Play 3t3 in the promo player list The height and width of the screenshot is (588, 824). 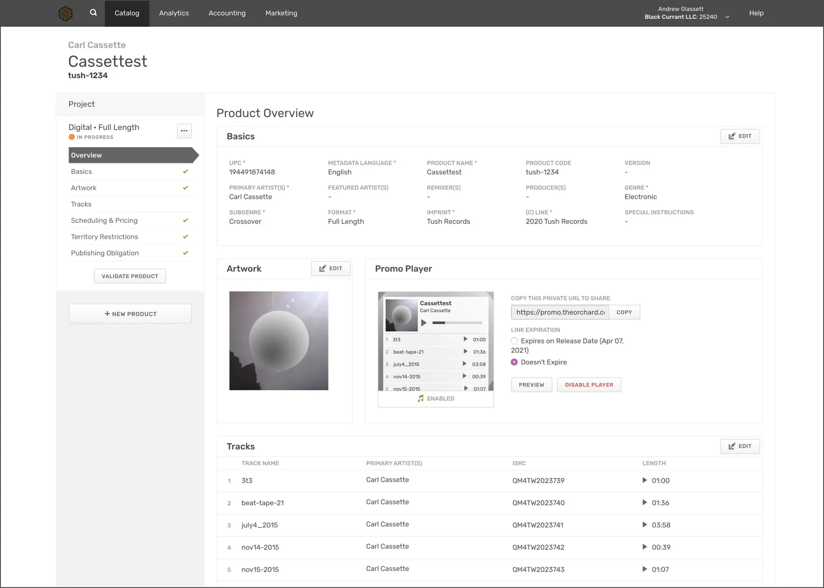465,339
